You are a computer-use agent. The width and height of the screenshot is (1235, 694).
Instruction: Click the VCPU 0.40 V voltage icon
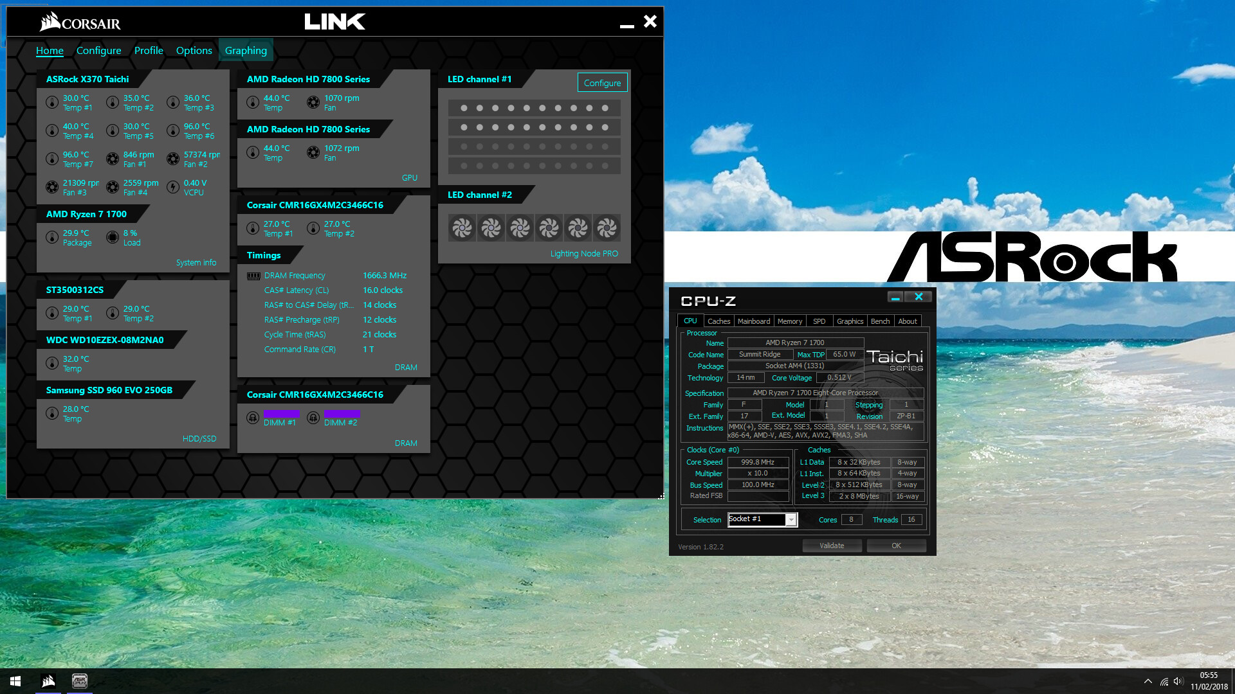[x=173, y=187]
